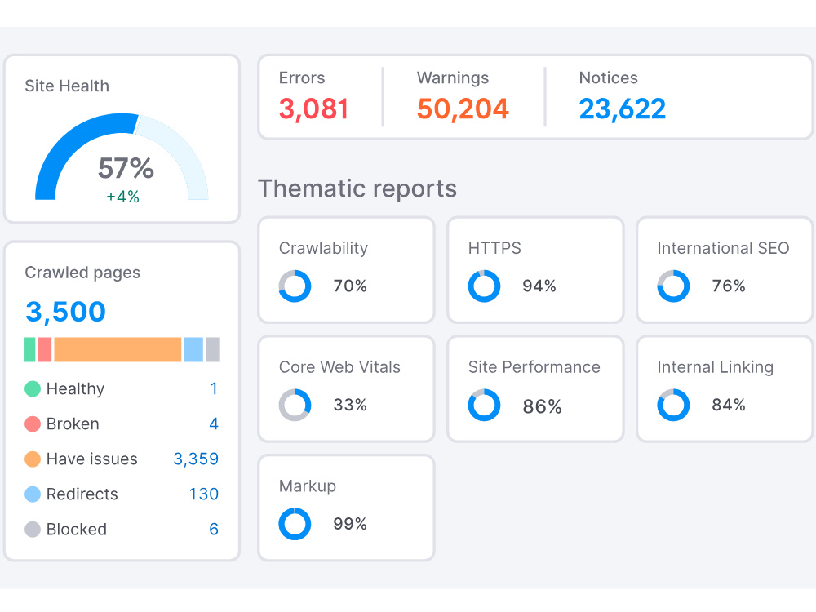816x612 pixels.
Task: Open the Notices count 23,622
Action: tap(623, 109)
